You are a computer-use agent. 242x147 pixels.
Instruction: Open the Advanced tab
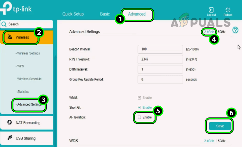(137, 14)
